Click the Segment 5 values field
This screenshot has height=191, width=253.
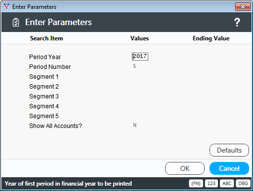click(140, 116)
